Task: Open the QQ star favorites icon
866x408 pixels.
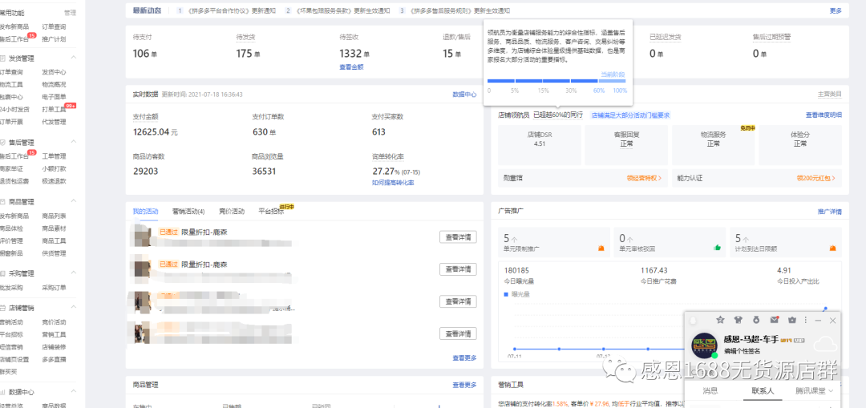Action: pyautogui.click(x=720, y=320)
